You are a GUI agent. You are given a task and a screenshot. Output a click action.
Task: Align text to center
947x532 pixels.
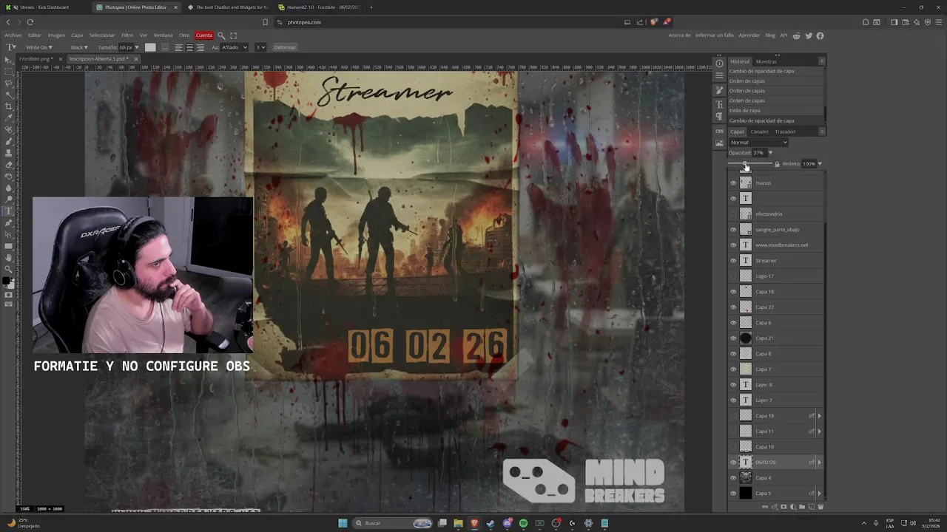(189, 47)
